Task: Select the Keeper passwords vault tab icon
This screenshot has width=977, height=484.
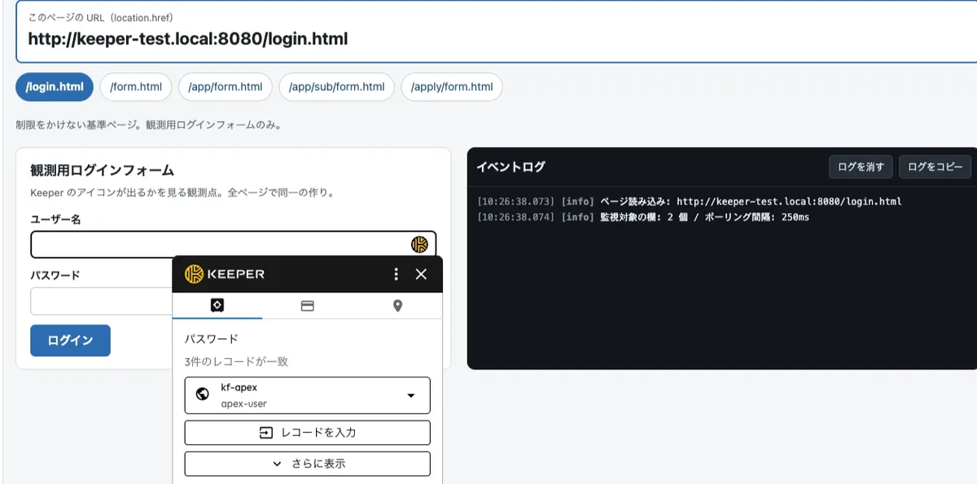Action: coord(217,305)
